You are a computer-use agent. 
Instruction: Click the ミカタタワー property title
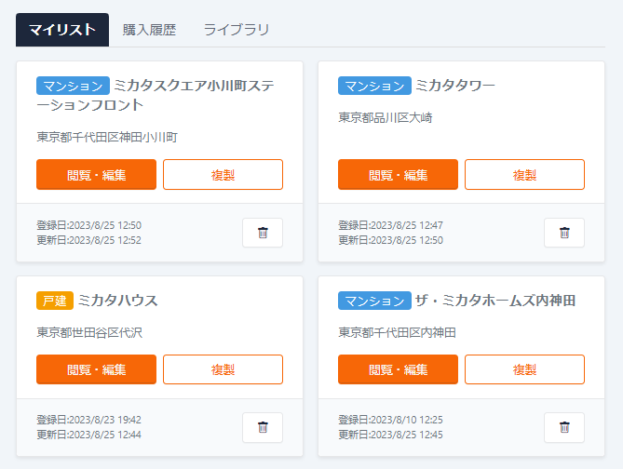coord(455,86)
